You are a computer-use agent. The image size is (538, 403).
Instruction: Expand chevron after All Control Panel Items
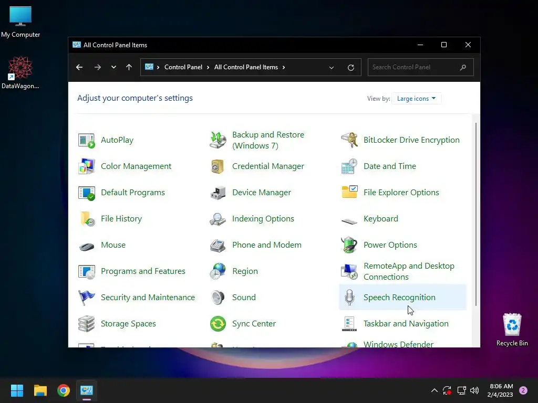pos(283,67)
